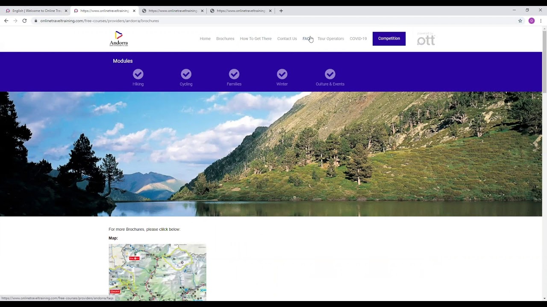Close the English Welcome to Online tab
This screenshot has width=547, height=307.
[x=66, y=11]
